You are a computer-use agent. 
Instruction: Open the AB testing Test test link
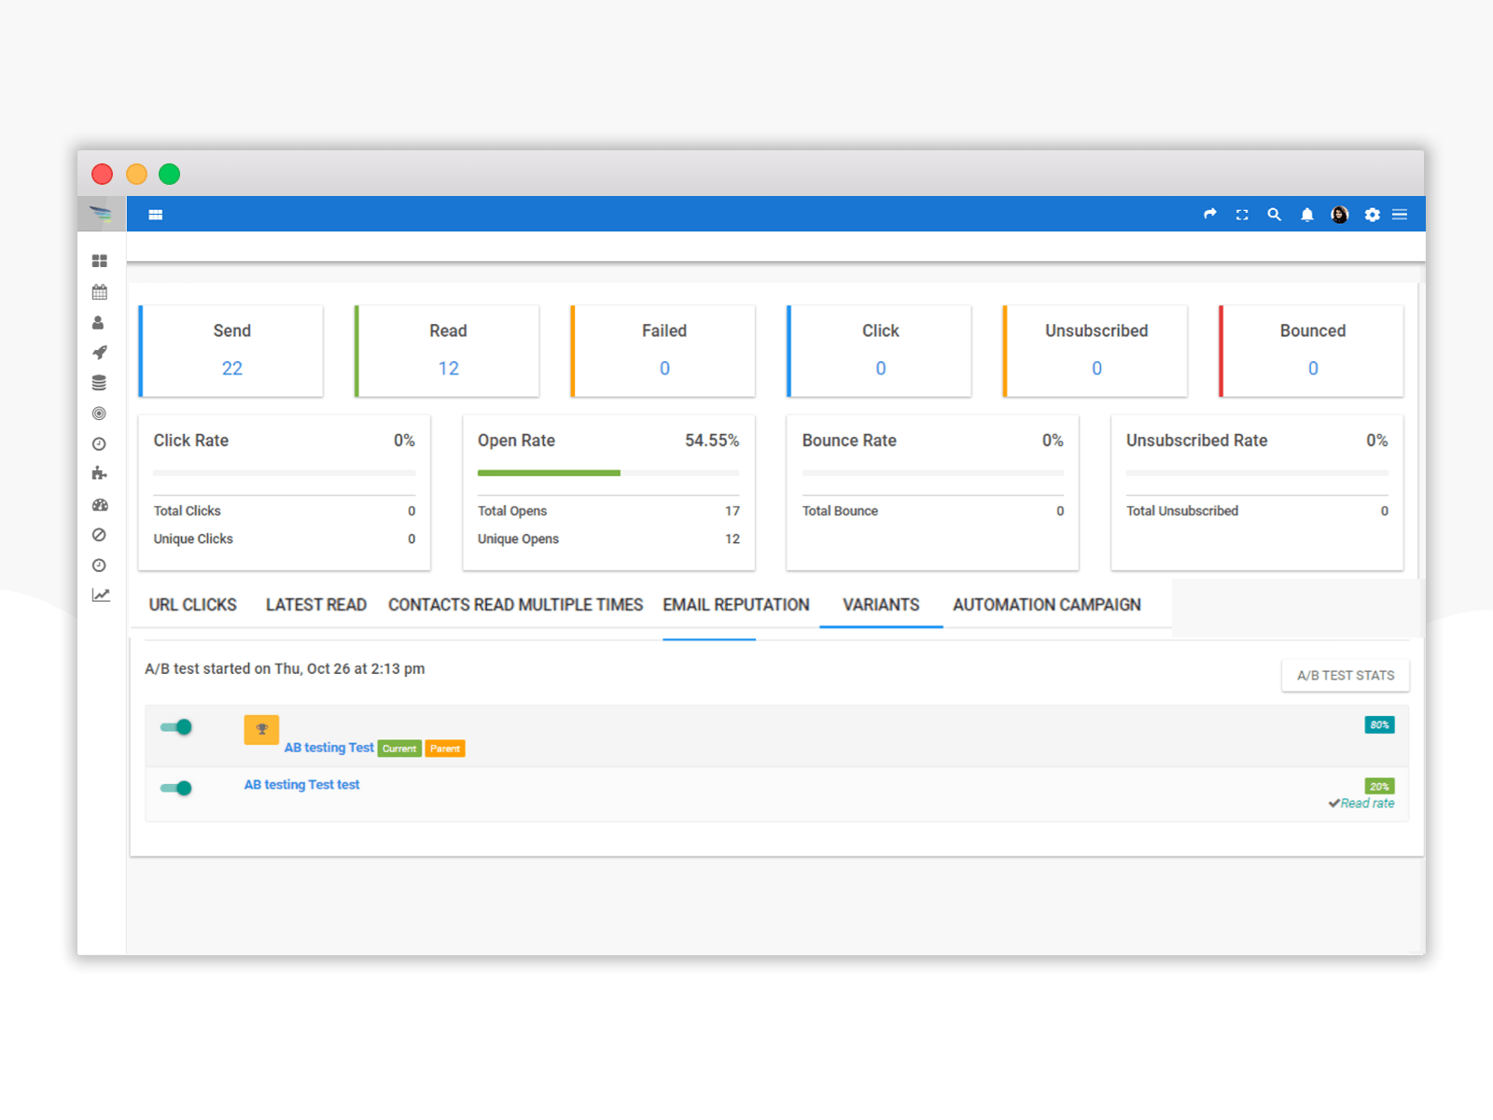(302, 785)
